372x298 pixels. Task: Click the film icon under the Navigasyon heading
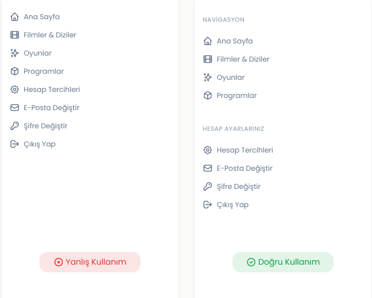(208, 59)
